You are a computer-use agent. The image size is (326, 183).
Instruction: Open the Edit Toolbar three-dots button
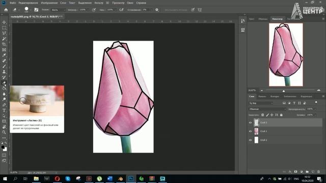tap(4, 138)
